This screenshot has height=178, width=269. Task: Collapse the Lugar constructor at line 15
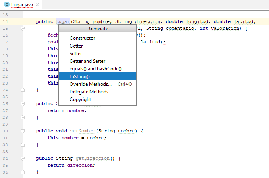[x=23, y=29]
